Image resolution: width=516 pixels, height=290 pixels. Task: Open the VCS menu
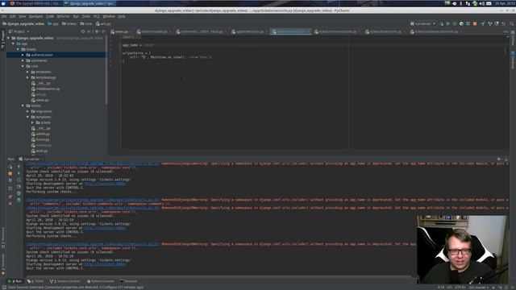(x=97, y=16)
